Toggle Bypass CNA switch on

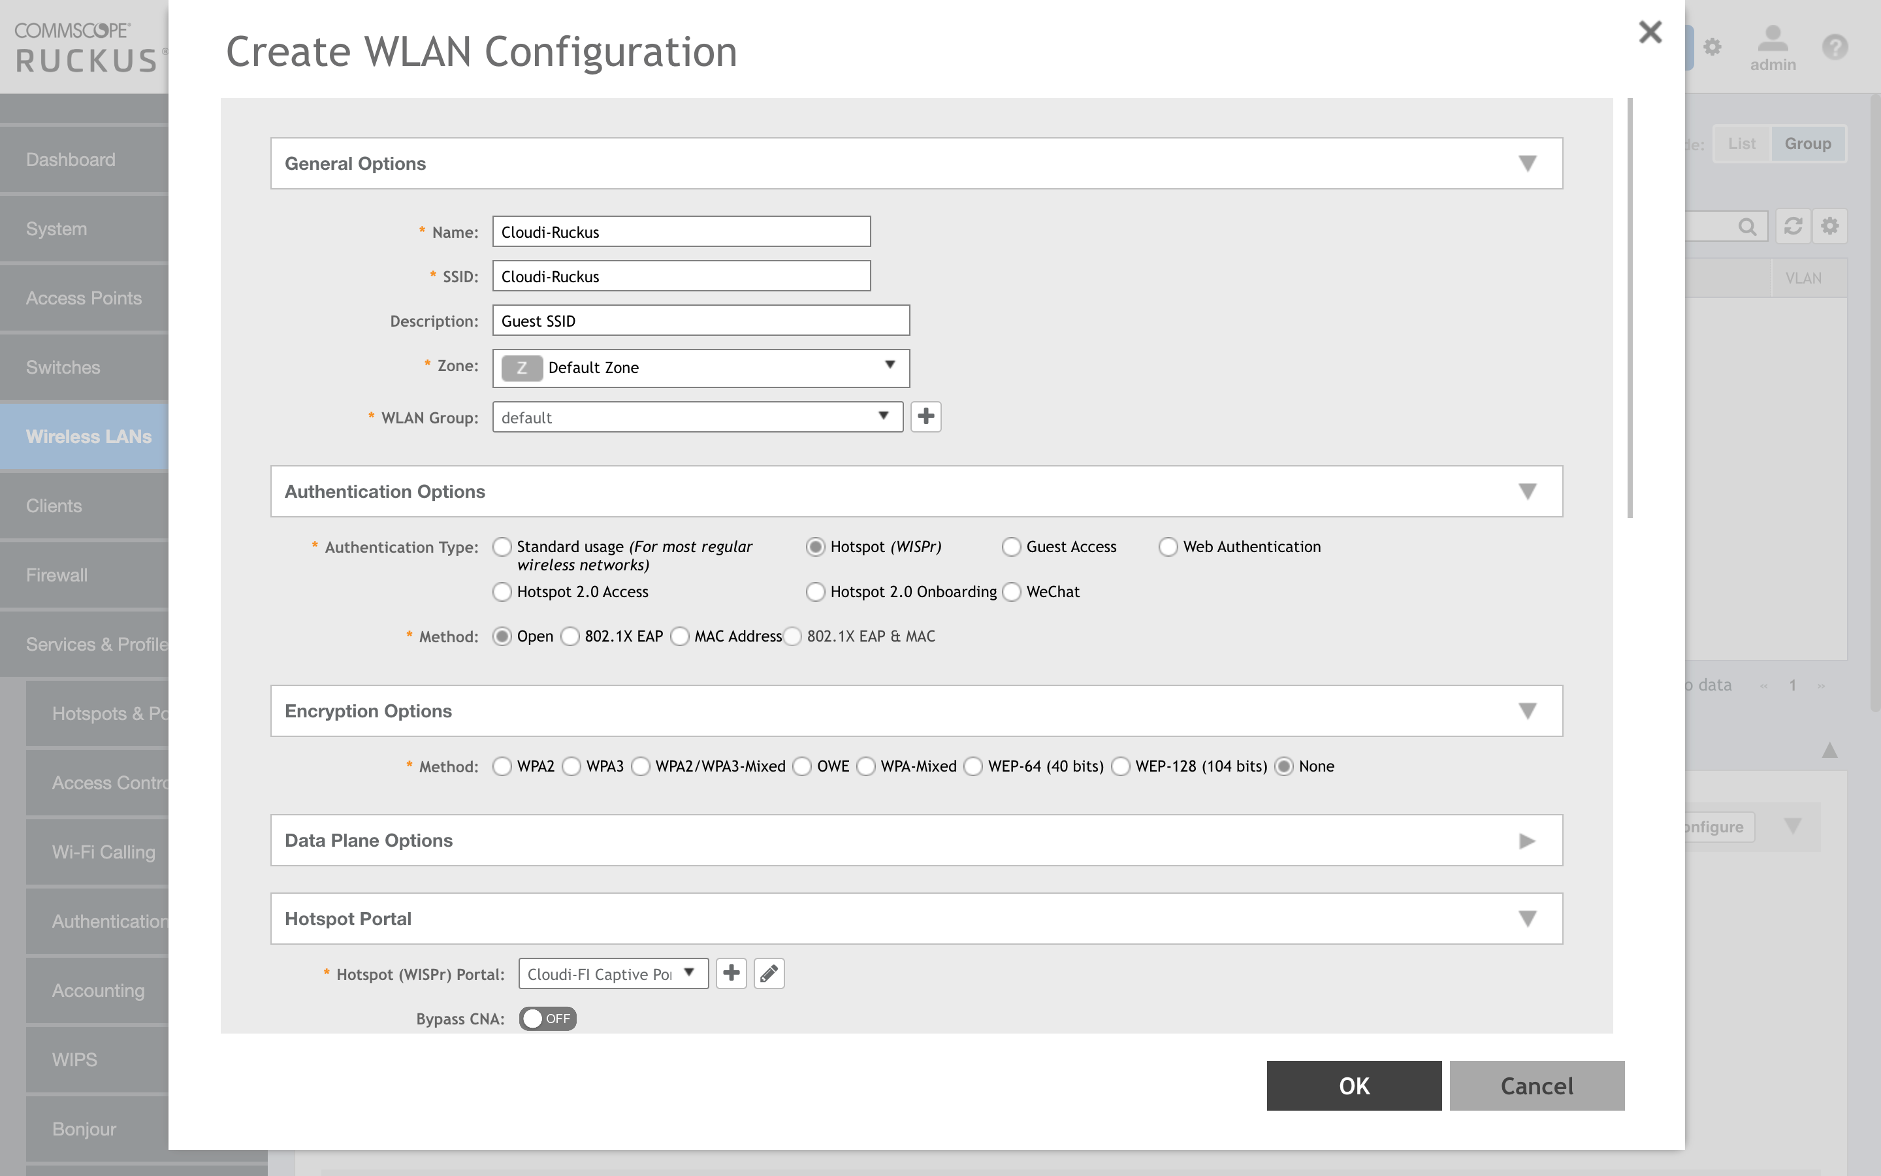point(547,1018)
